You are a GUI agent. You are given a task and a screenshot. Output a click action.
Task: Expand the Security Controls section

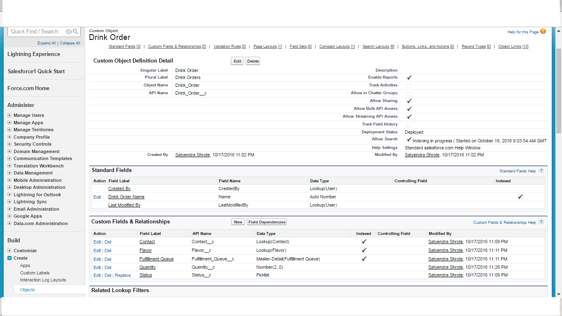click(9, 144)
